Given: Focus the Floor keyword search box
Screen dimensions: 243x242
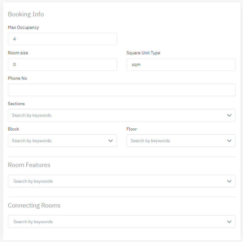Looking at the screenshot, I should (176, 141).
